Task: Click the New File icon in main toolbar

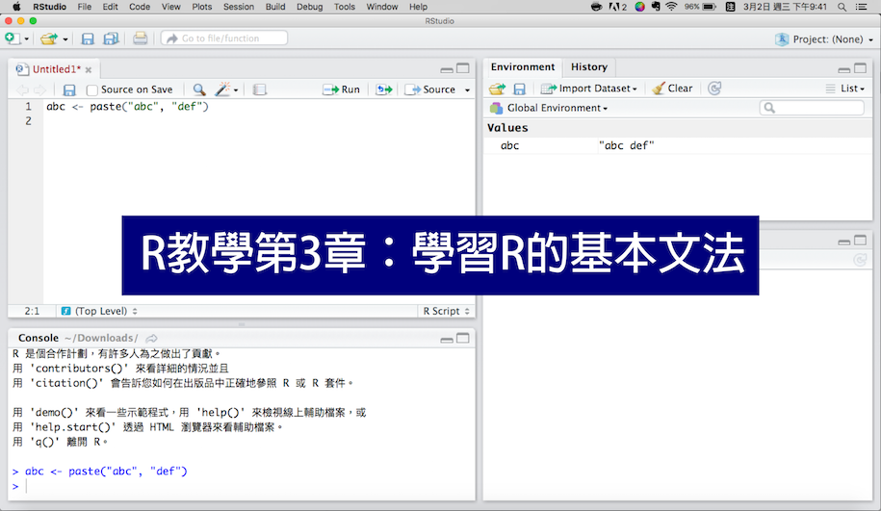Action: point(12,38)
